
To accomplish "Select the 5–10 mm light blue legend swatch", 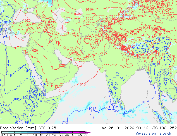I will point(30,132).
